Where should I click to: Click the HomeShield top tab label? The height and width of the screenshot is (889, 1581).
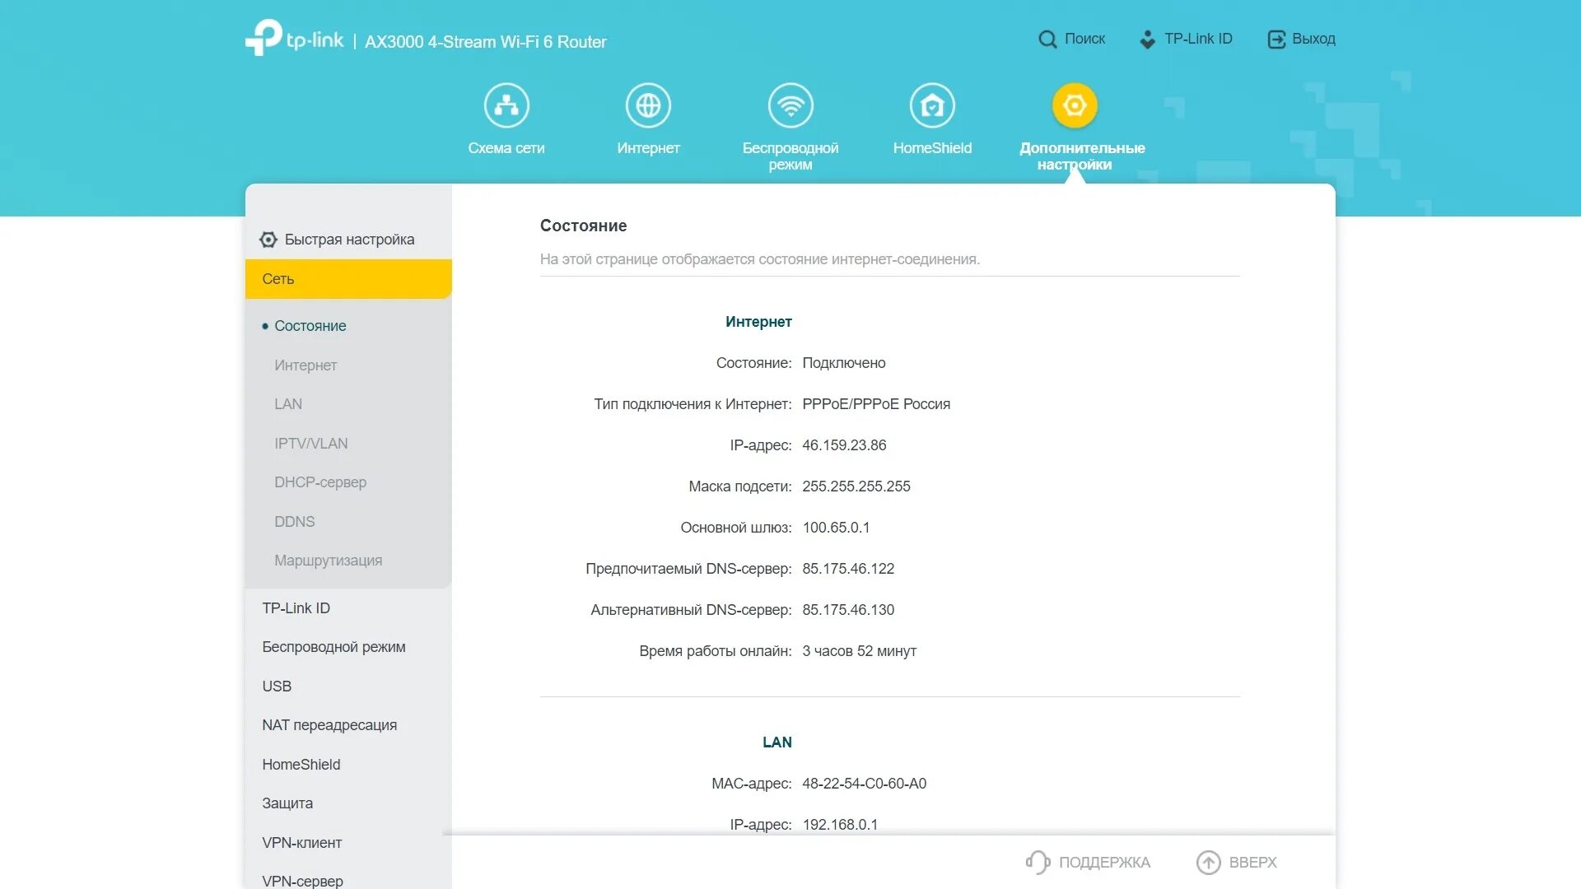(x=932, y=148)
